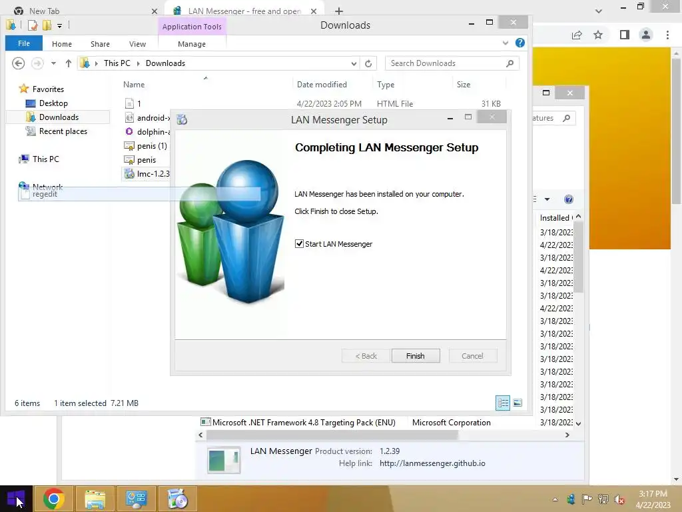Click the Explorer back arrow button
682x512 pixels.
[x=18, y=63]
